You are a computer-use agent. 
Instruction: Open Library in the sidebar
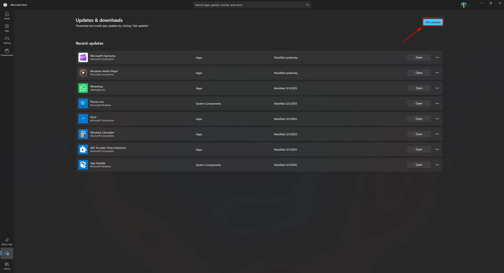point(7,266)
